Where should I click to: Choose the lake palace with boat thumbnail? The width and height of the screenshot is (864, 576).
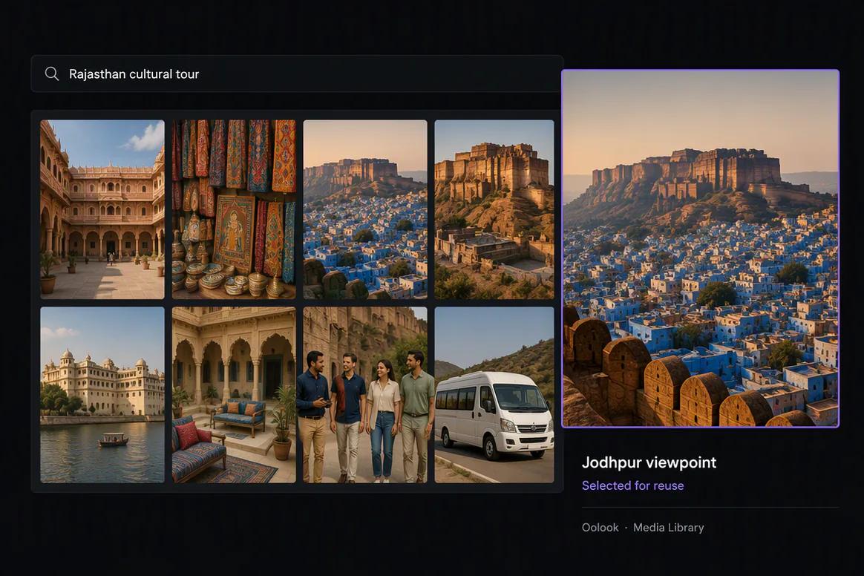click(x=102, y=395)
